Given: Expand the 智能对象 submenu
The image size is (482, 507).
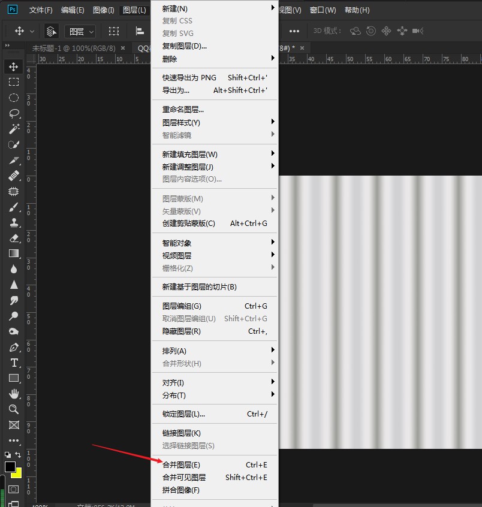Looking at the screenshot, I should click(x=215, y=243).
